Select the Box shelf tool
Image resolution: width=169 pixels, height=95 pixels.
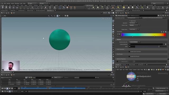[3, 8]
